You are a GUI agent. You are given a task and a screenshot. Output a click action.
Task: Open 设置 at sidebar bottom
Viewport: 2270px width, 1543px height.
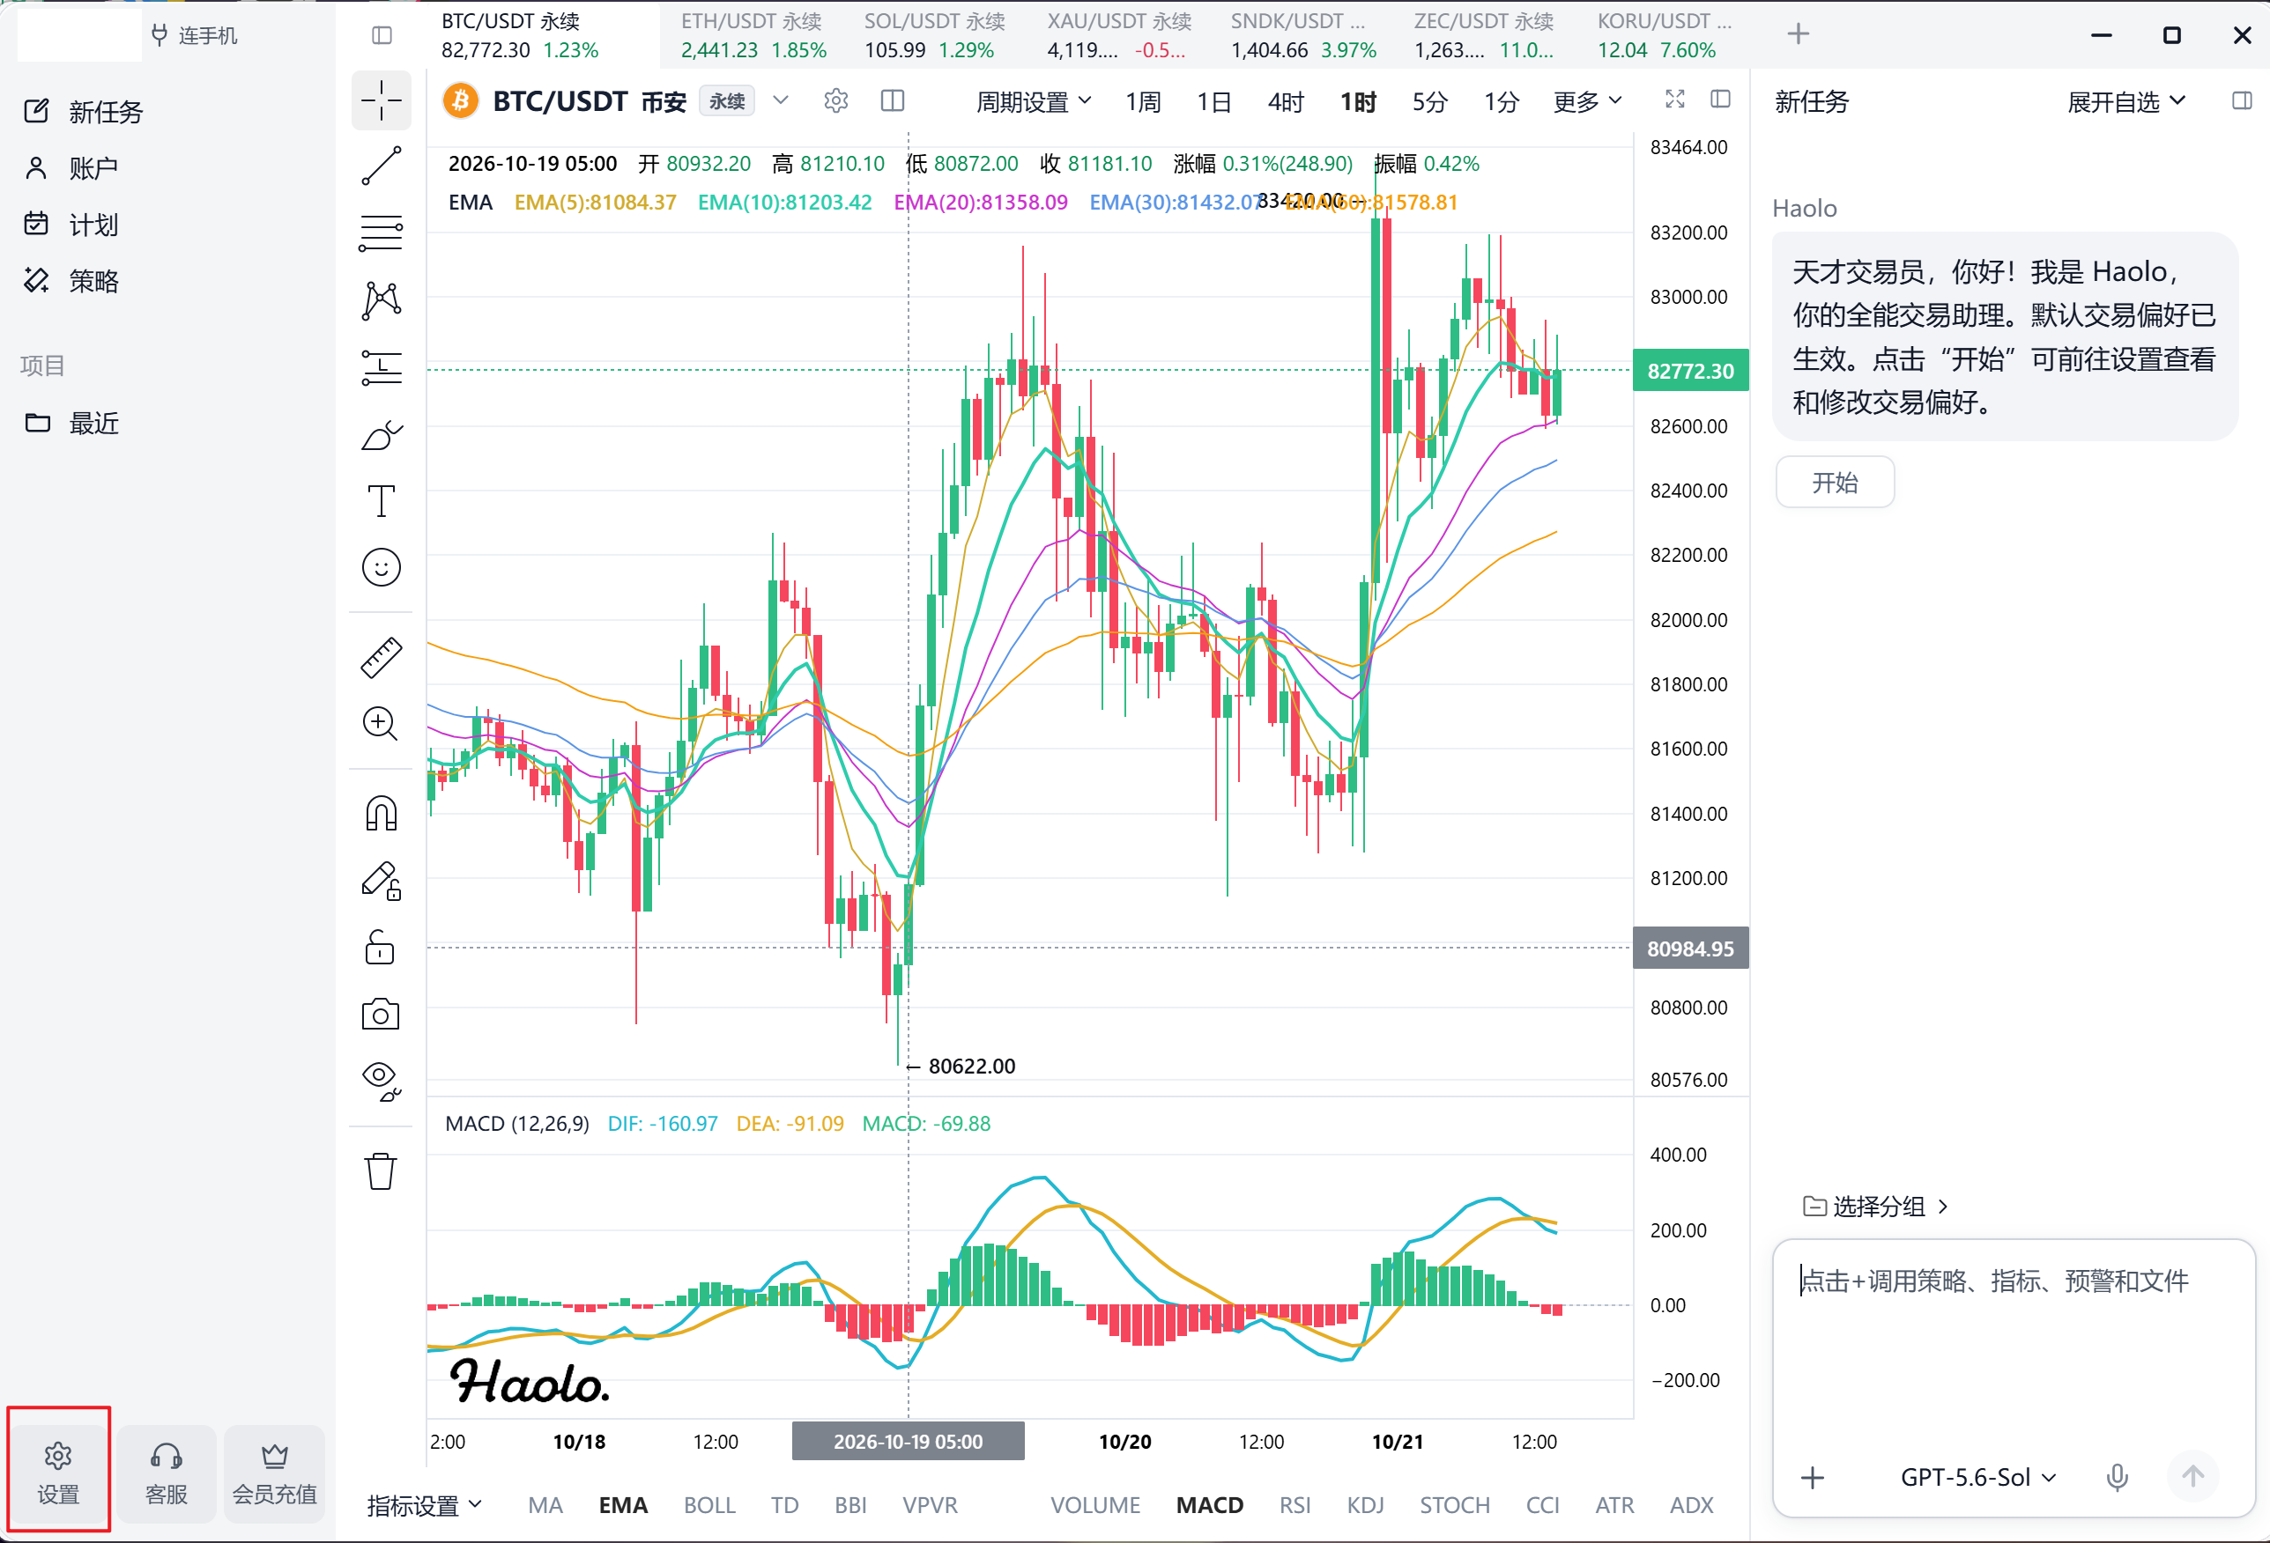[x=59, y=1473]
